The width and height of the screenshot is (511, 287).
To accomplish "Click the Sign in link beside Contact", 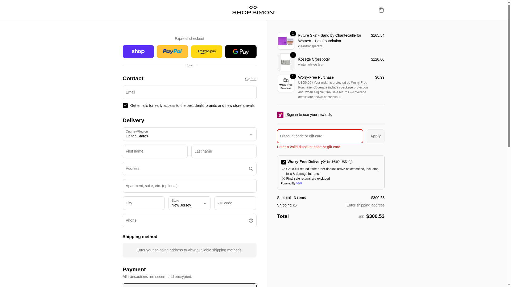I will [x=250, y=79].
